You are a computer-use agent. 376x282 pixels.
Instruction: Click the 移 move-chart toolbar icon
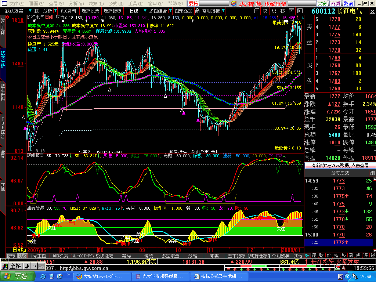click(x=283, y=11)
